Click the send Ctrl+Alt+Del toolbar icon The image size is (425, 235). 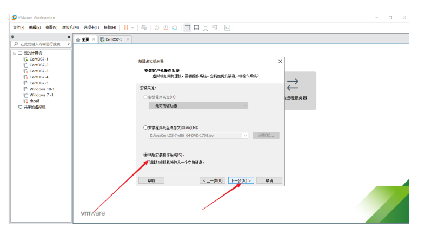pos(144,28)
